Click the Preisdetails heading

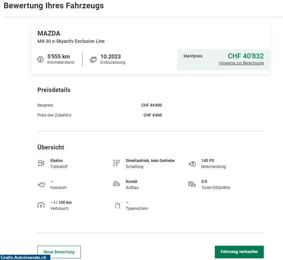54,90
